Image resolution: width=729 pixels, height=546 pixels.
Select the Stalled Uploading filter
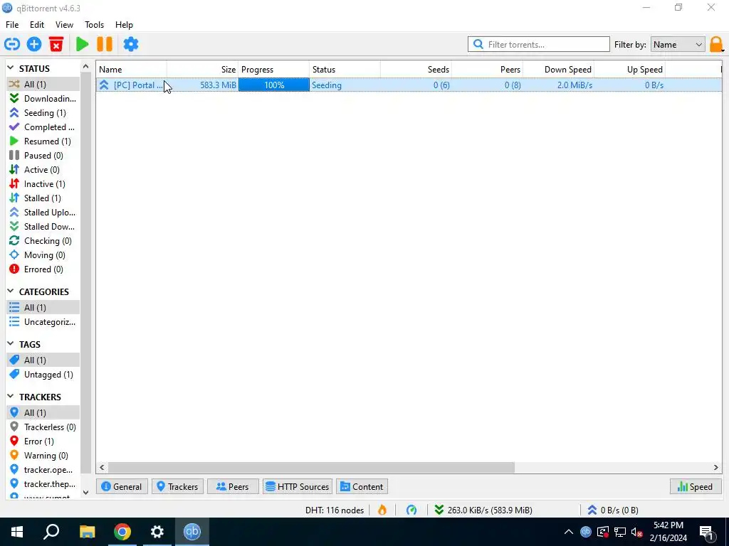click(43, 212)
